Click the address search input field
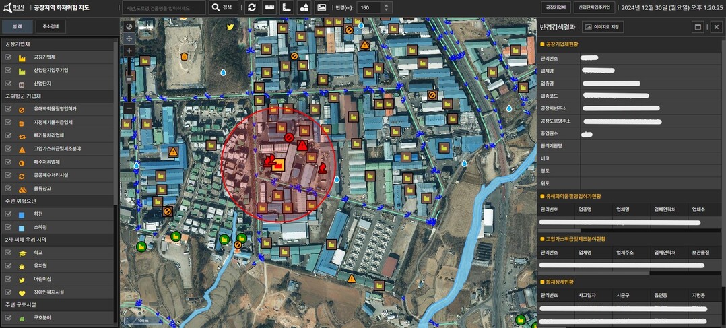726x328 pixels. tap(164, 7)
